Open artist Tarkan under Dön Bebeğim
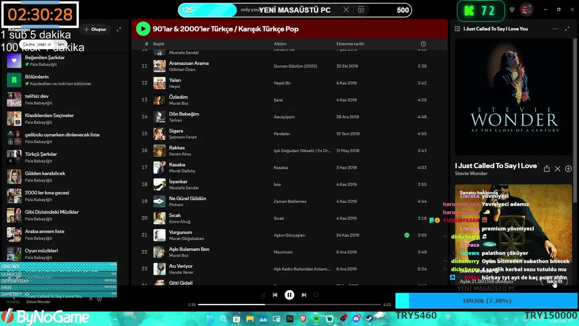 (x=176, y=120)
